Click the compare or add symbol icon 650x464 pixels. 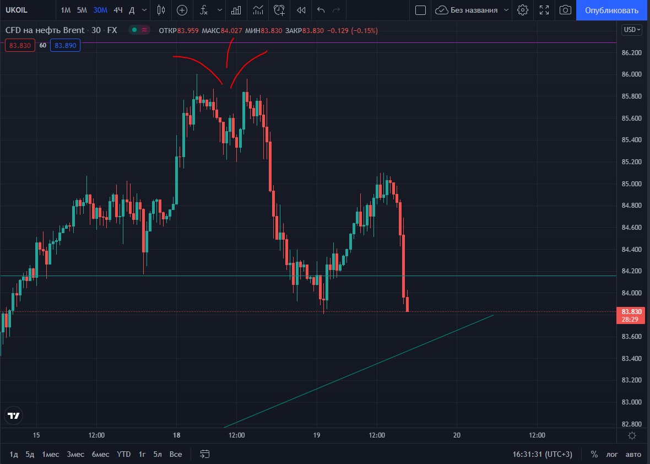[x=182, y=10]
